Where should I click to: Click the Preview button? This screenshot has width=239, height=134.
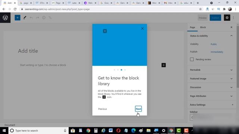(x=202, y=18)
